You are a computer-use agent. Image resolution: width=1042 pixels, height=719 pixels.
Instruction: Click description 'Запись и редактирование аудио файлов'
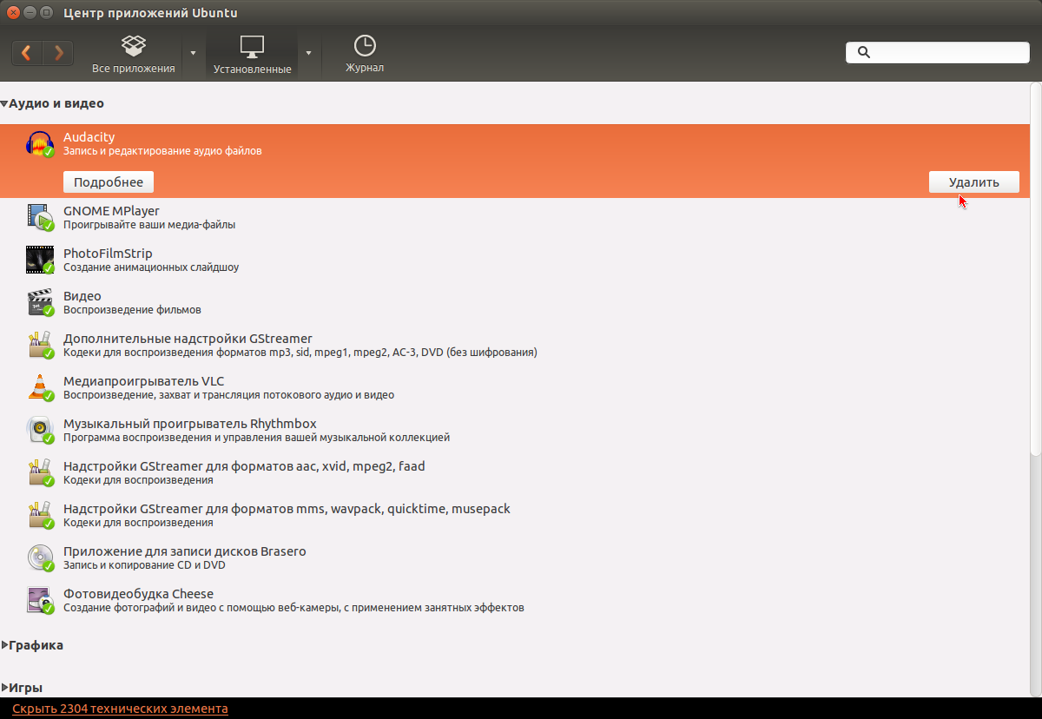(x=162, y=151)
